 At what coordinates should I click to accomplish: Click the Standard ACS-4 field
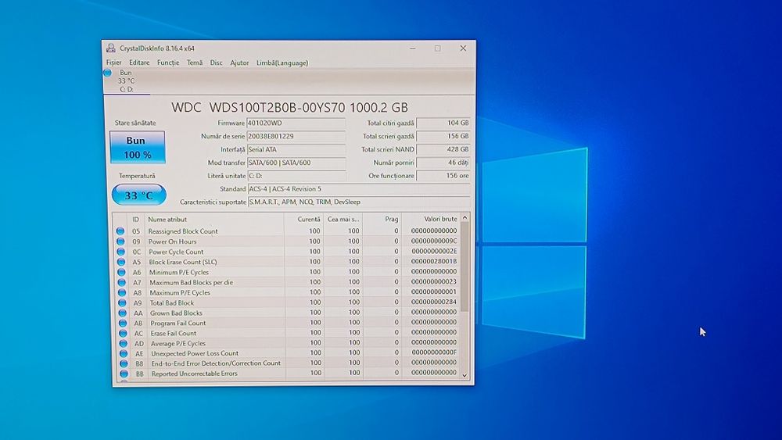[x=359, y=189]
